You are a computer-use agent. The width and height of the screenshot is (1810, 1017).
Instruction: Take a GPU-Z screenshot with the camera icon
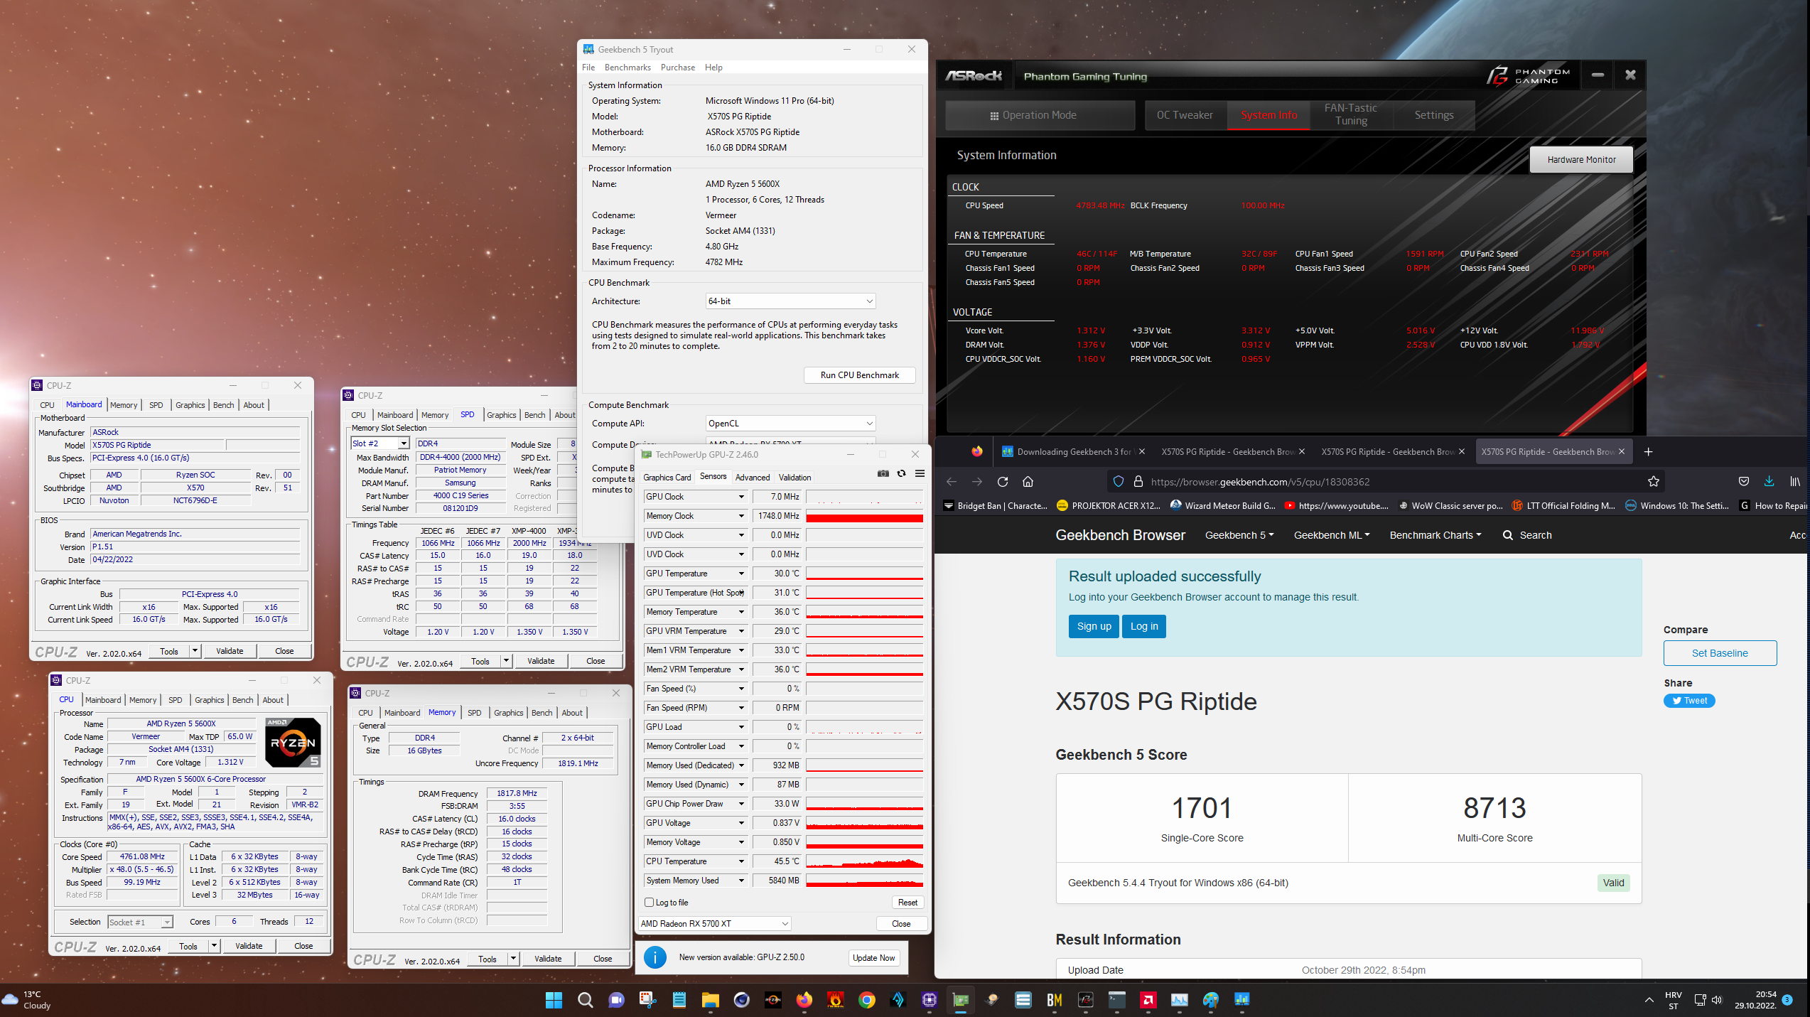pos(883,474)
